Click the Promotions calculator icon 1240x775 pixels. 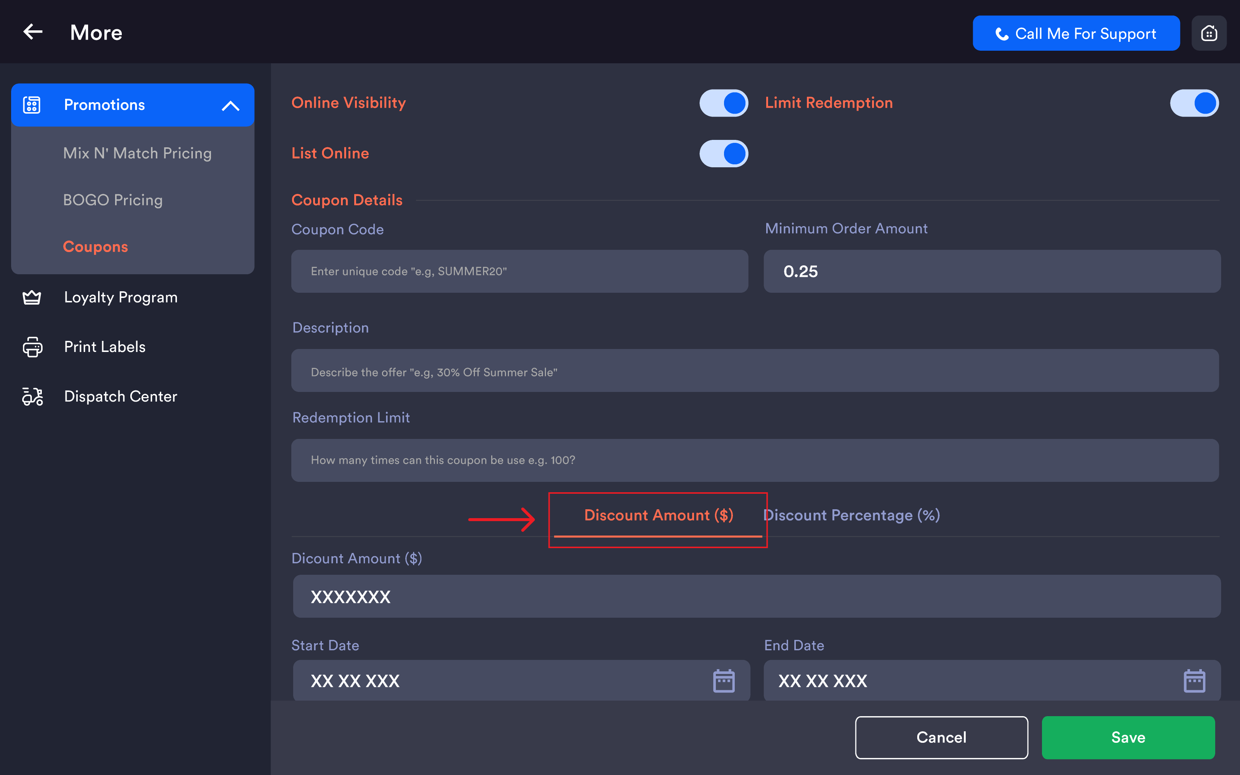(32, 105)
